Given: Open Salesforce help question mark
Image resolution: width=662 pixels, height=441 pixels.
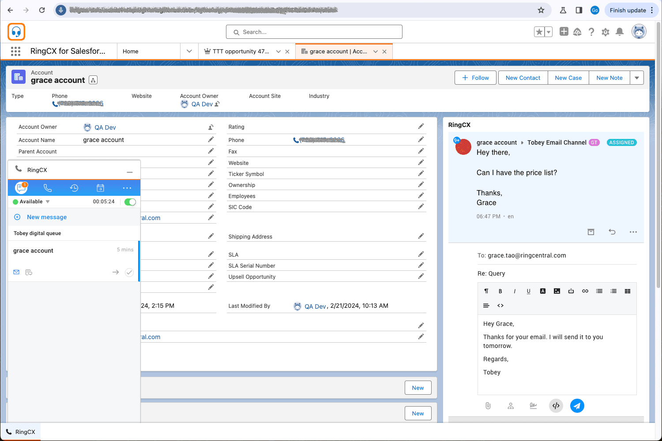Looking at the screenshot, I should tap(591, 32).
